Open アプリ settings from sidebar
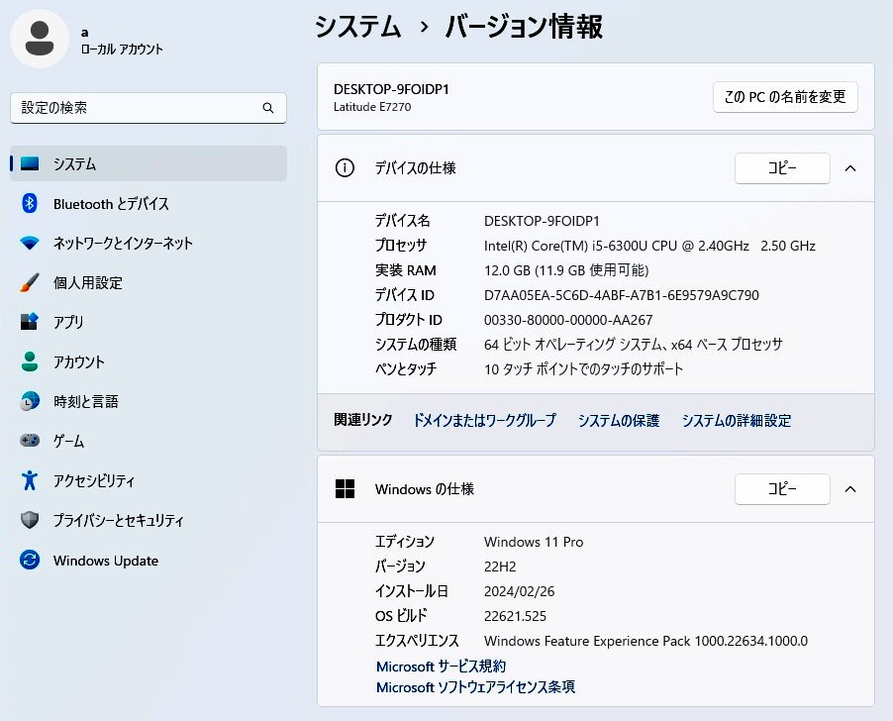Screen dimensions: 893x721 [149, 322]
